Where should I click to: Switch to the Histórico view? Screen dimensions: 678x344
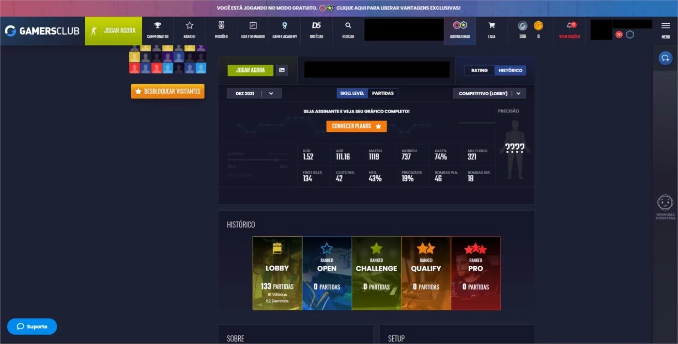(x=510, y=71)
